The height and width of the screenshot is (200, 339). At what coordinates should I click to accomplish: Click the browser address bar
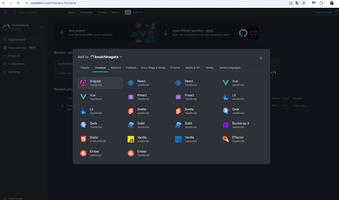point(155,3)
